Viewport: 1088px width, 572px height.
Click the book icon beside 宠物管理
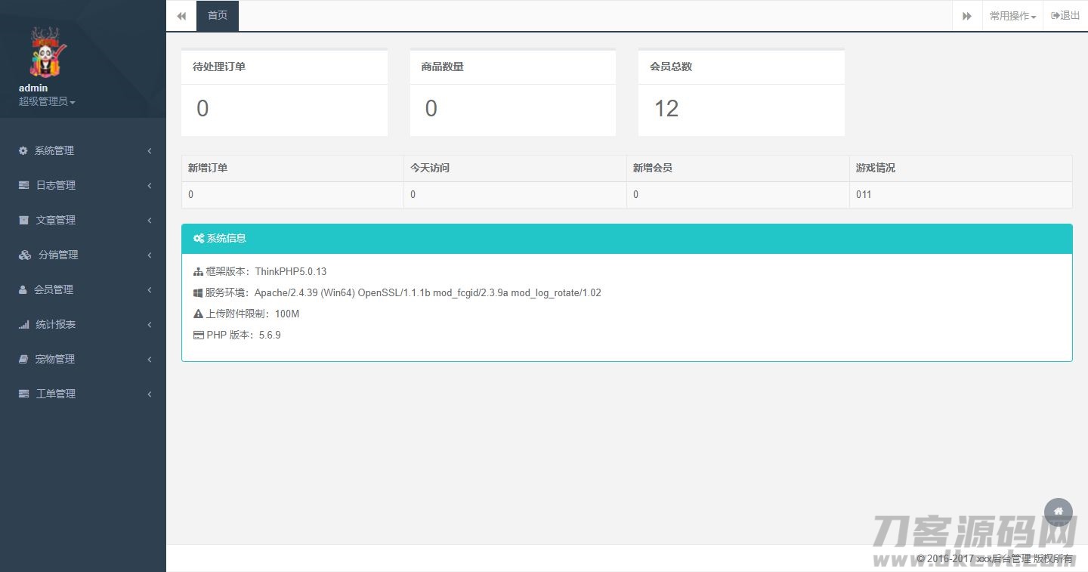[23, 359]
